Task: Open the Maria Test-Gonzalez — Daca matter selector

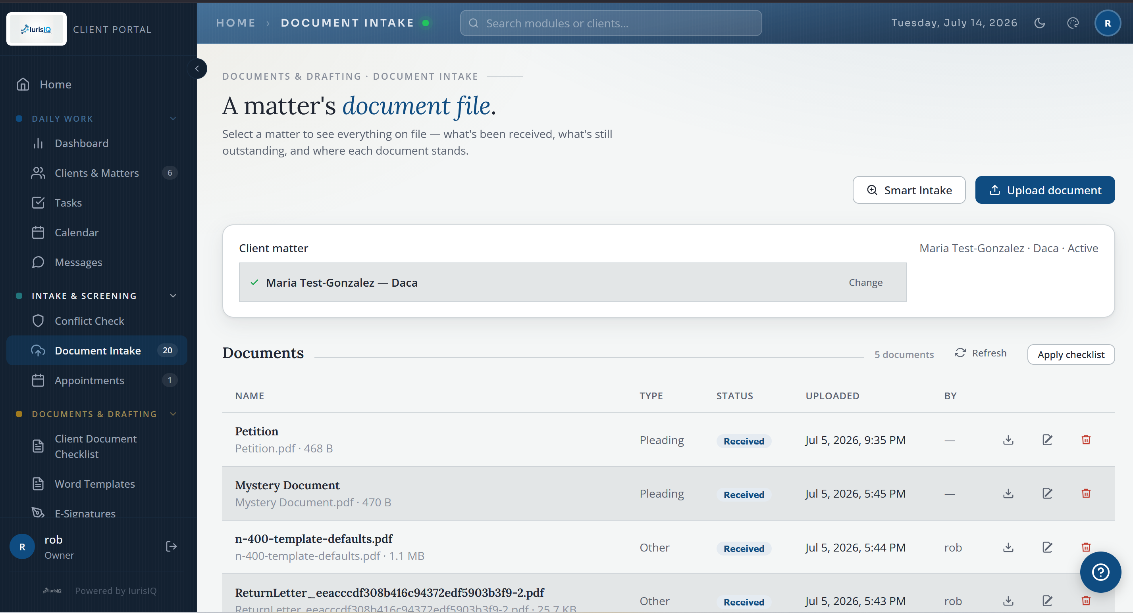Action: pos(572,283)
